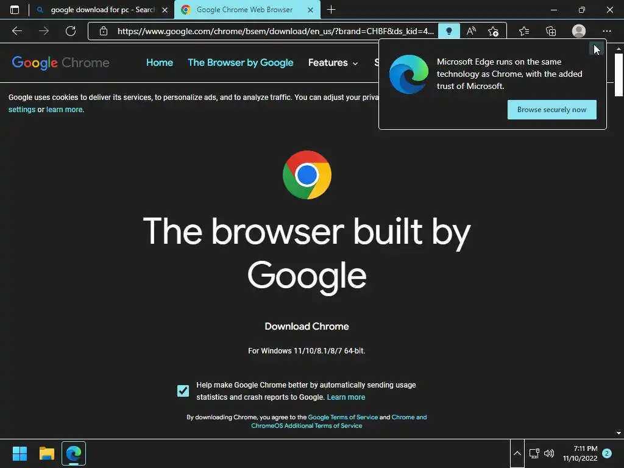This screenshot has width=624, height=468.
Task: Open the cookie settings link
Action: (22, 110)
